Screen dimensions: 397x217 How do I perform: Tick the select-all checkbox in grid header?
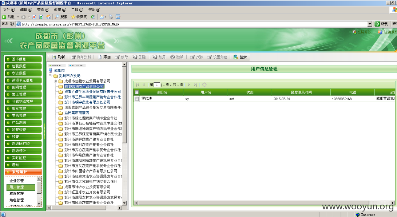137,92
